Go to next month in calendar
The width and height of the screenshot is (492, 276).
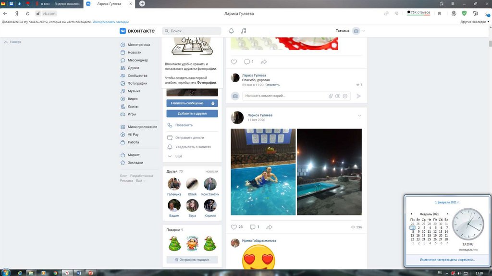coord(447,214)
